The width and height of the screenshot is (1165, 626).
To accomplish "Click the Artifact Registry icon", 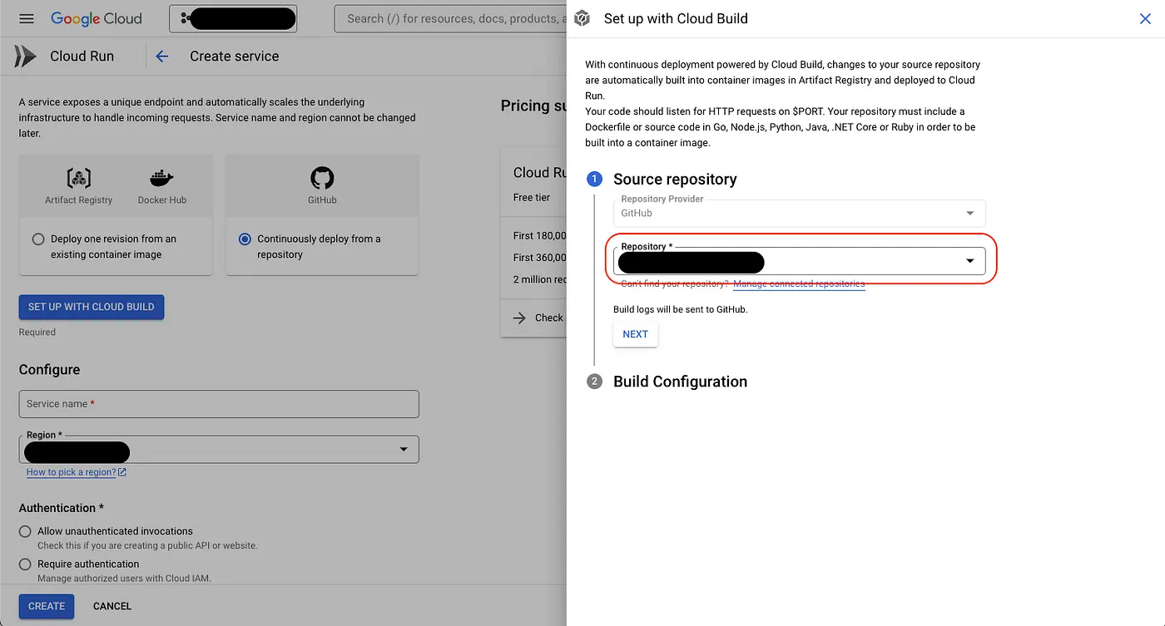I will click(x=78, y=178).
